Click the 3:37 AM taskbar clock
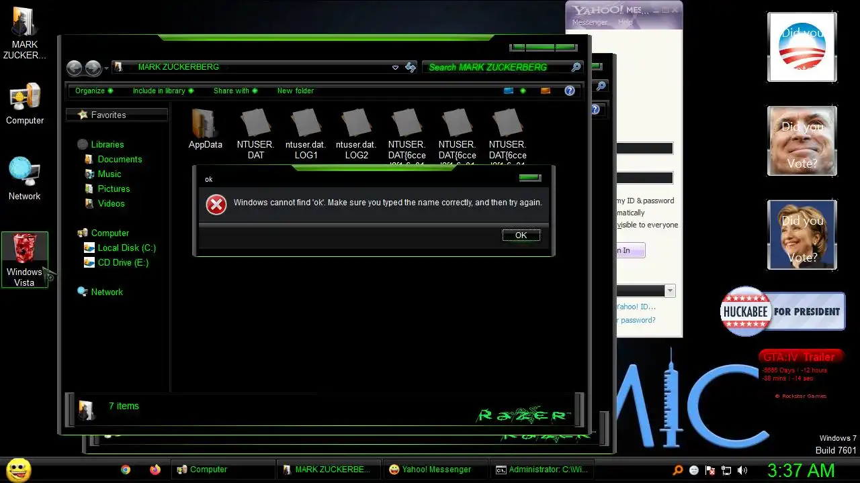The height and width of the screenshot is (483, 860). pos(801,470)
